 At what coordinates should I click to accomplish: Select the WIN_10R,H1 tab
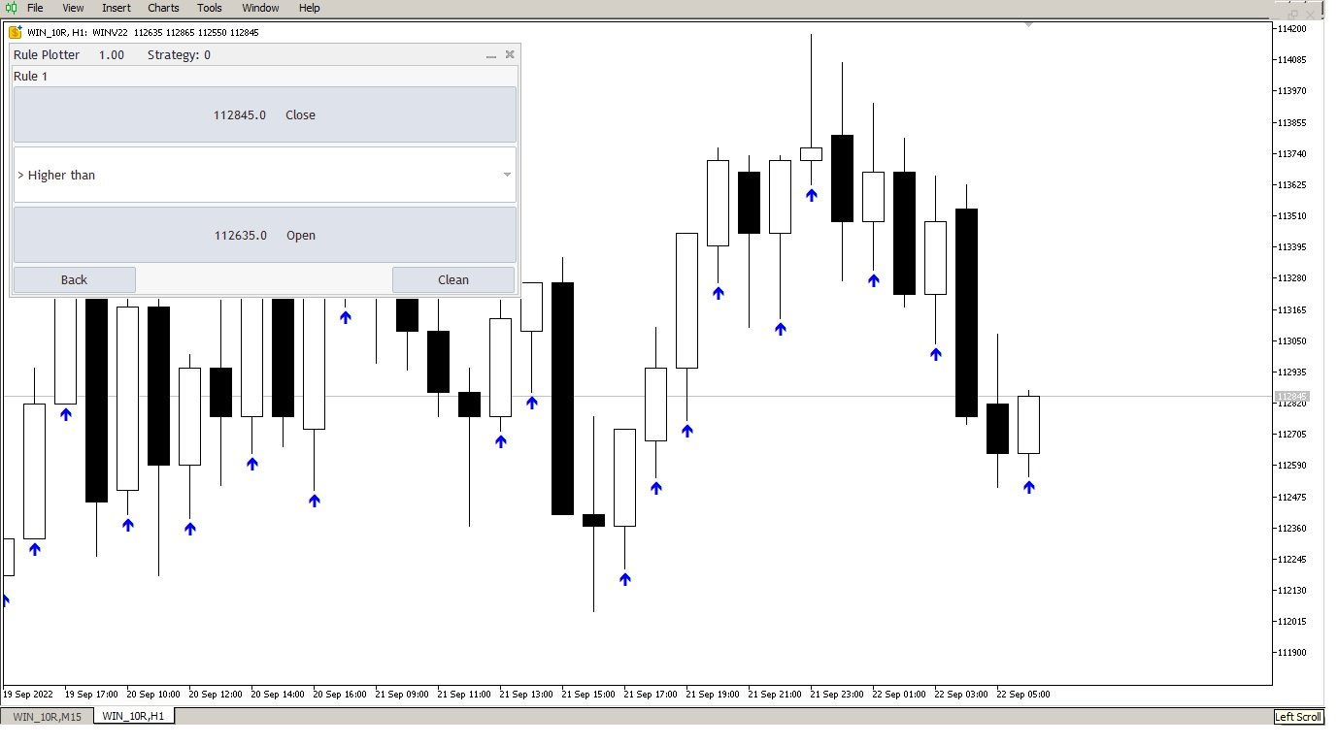(132, 714)
